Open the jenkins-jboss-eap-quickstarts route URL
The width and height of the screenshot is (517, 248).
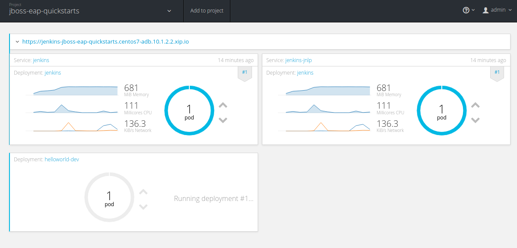[105, 42]
